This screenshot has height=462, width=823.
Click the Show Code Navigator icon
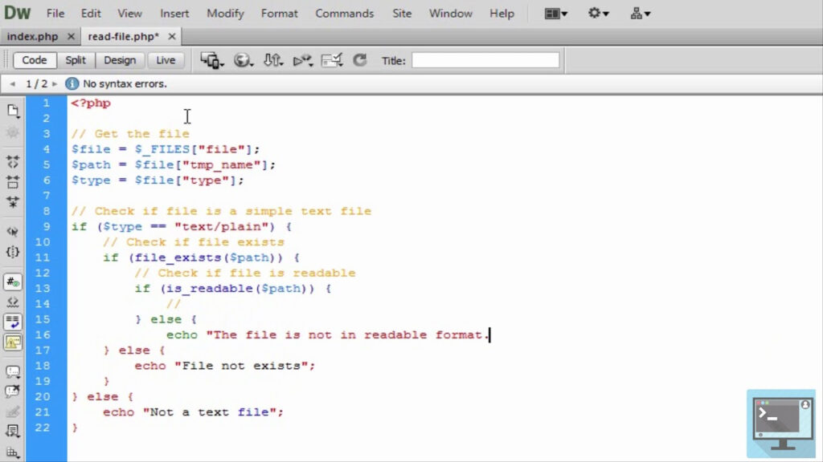(x=13, y=132)
